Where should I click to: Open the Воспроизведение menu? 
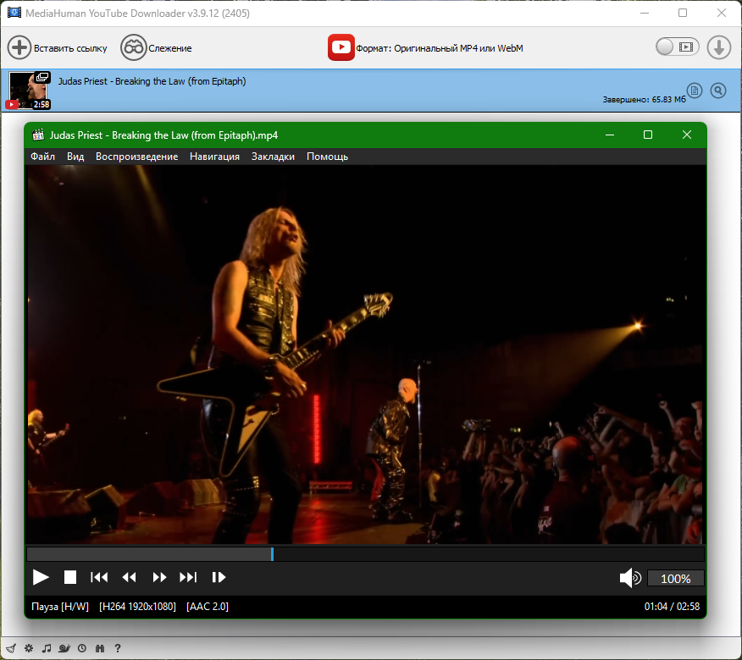pos(136,157)
